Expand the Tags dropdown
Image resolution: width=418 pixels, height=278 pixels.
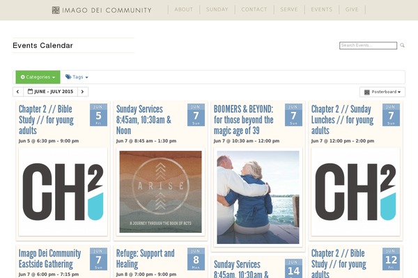coord(77,77)
